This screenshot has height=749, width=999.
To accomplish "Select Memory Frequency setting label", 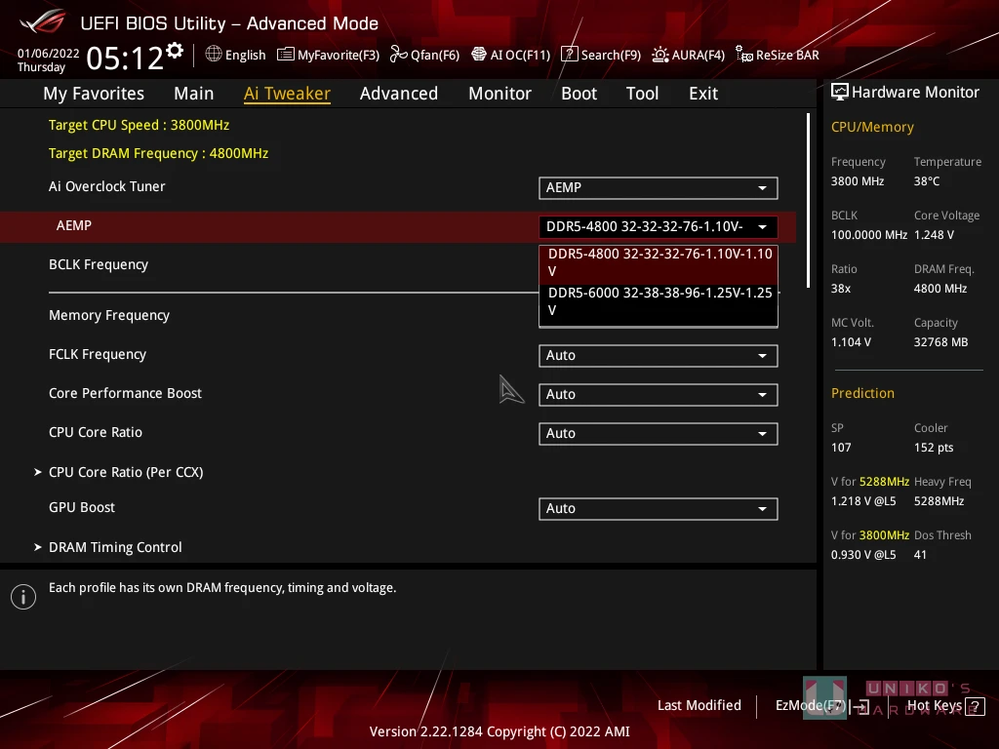I will (109, 315).
